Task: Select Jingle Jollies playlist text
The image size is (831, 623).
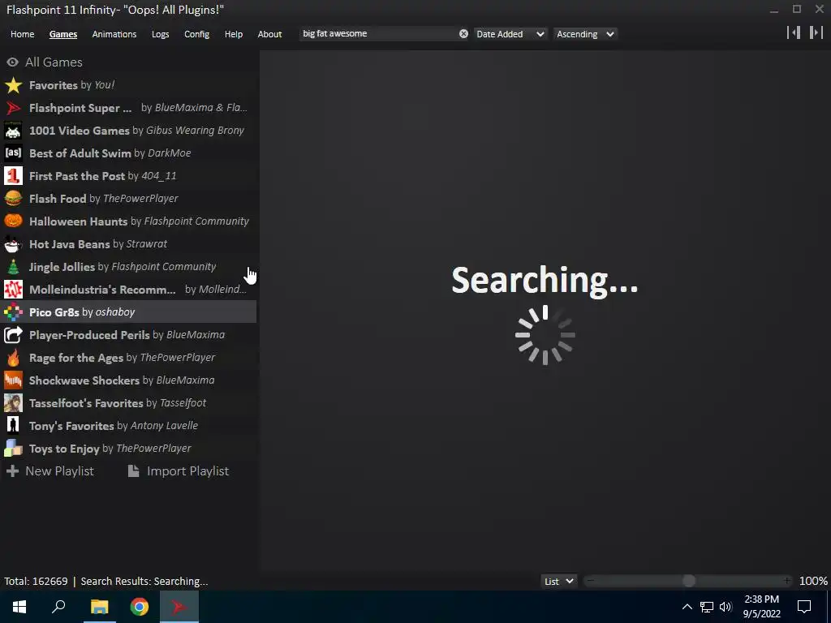Action: point(123,267)
